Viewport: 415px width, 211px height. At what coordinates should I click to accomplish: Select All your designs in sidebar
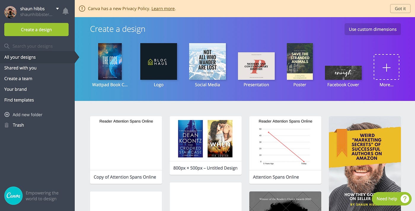click(37, 57)
